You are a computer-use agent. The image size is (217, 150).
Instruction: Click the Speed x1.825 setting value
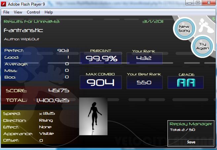(x=47, y=114)
